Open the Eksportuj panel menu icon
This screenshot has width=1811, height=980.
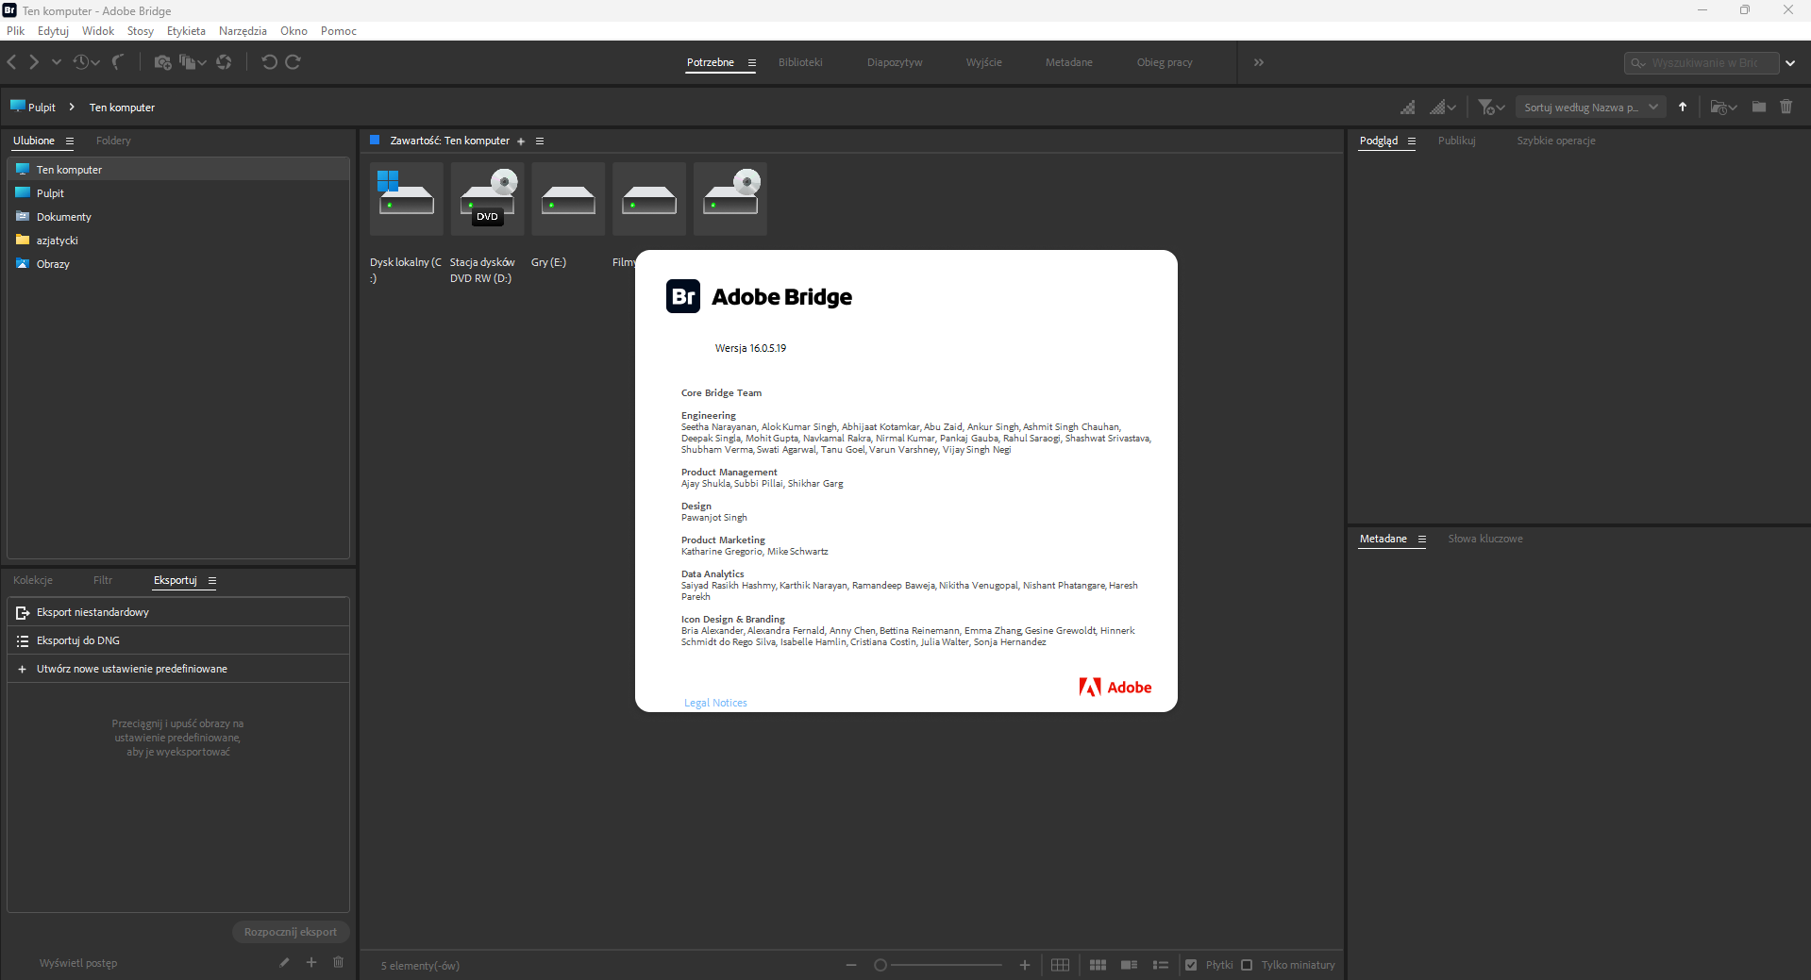tap(212, 581)
